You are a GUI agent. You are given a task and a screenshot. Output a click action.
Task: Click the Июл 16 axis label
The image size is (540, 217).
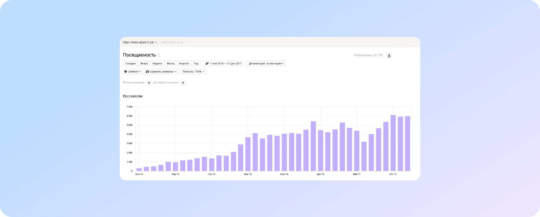coord(284,174)
